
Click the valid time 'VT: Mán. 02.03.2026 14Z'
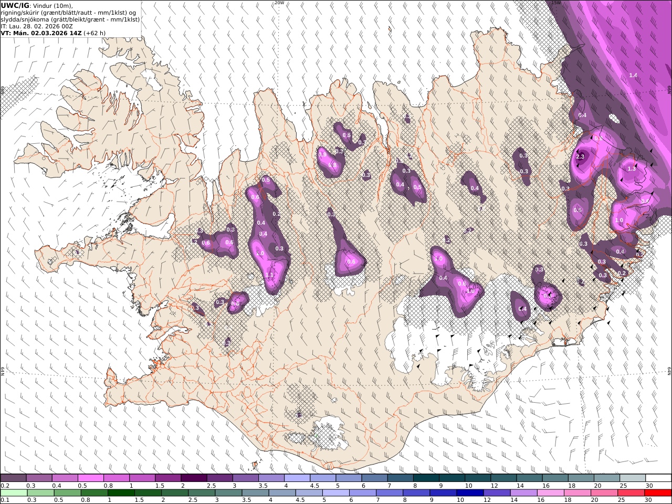click(41, 33)
